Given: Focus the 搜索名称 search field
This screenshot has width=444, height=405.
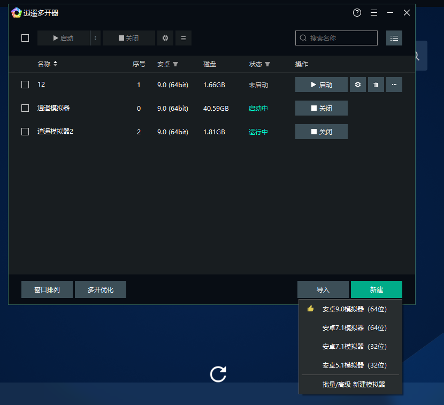Looking at the screenshot, I should coord(341,38).
